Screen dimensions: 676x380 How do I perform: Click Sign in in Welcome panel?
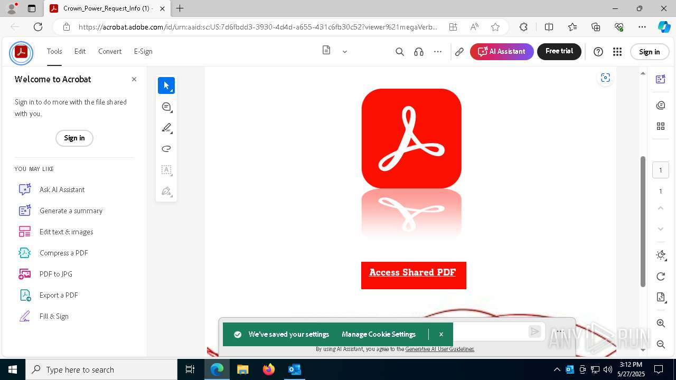pyautogui.click(x=74, y=138)
